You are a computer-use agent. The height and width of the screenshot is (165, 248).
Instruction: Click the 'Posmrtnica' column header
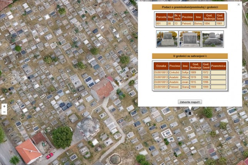pos(218,66)
